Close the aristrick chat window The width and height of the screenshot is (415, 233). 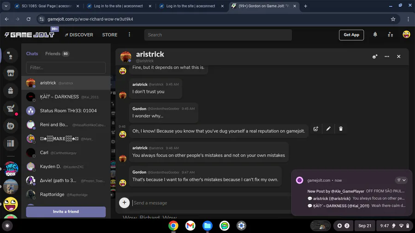tap(398, 57)
